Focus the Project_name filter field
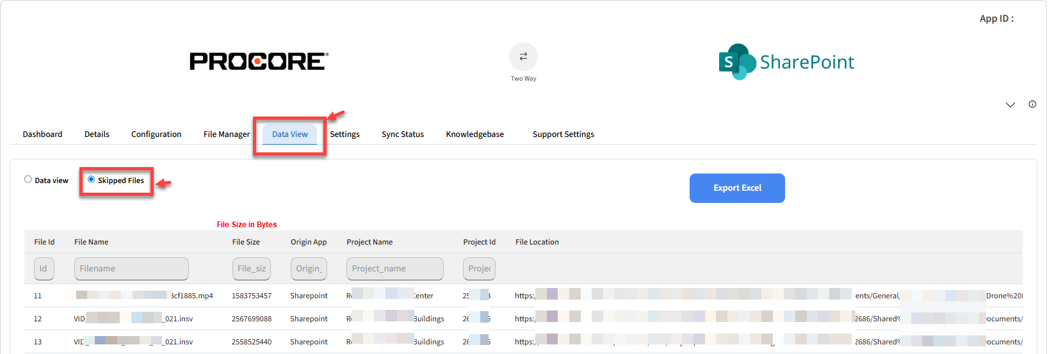The width and height of the screenshot is (1054, 354). pyautogui.click(x=395, y=269)
